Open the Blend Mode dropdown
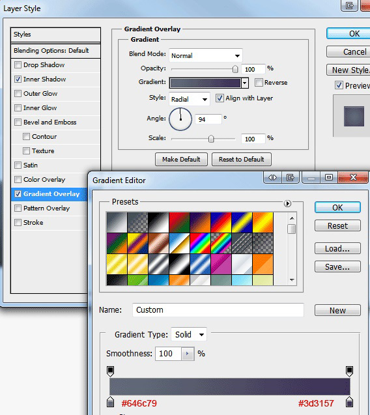Screen dimensions: 370x415 [x=206, y=55]
